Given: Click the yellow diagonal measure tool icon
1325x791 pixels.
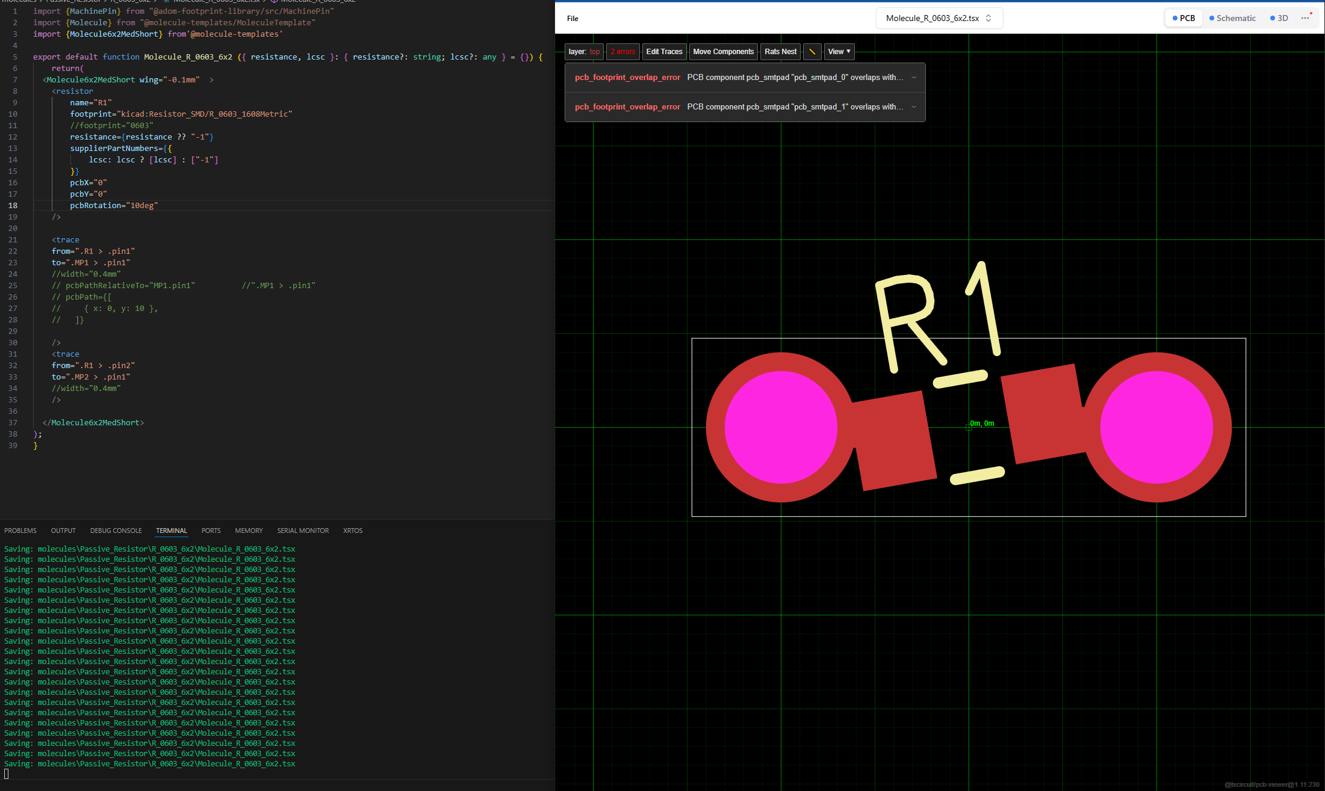Looking at the screenshot, I should 812,52.
